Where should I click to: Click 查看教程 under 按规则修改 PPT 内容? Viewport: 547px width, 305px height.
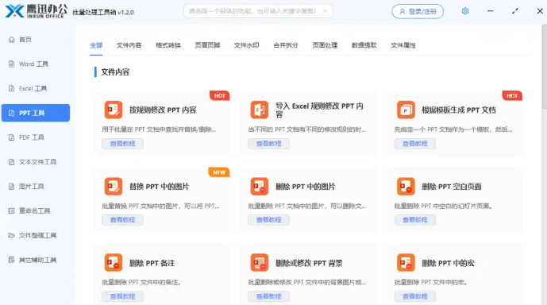pyautogui.click(x=122, y=144)
